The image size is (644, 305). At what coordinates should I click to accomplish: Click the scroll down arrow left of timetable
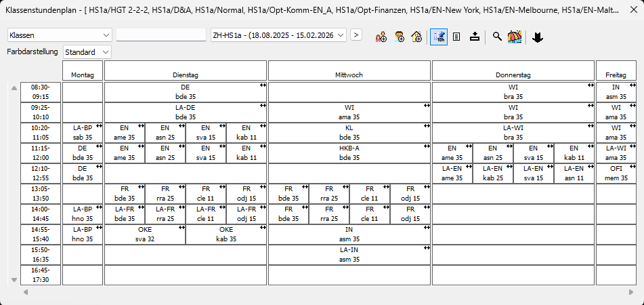pyautogui.click(x=14, y=280)
